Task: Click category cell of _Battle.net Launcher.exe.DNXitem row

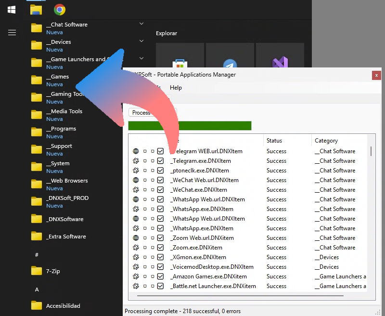Action: tap(340, 286)
